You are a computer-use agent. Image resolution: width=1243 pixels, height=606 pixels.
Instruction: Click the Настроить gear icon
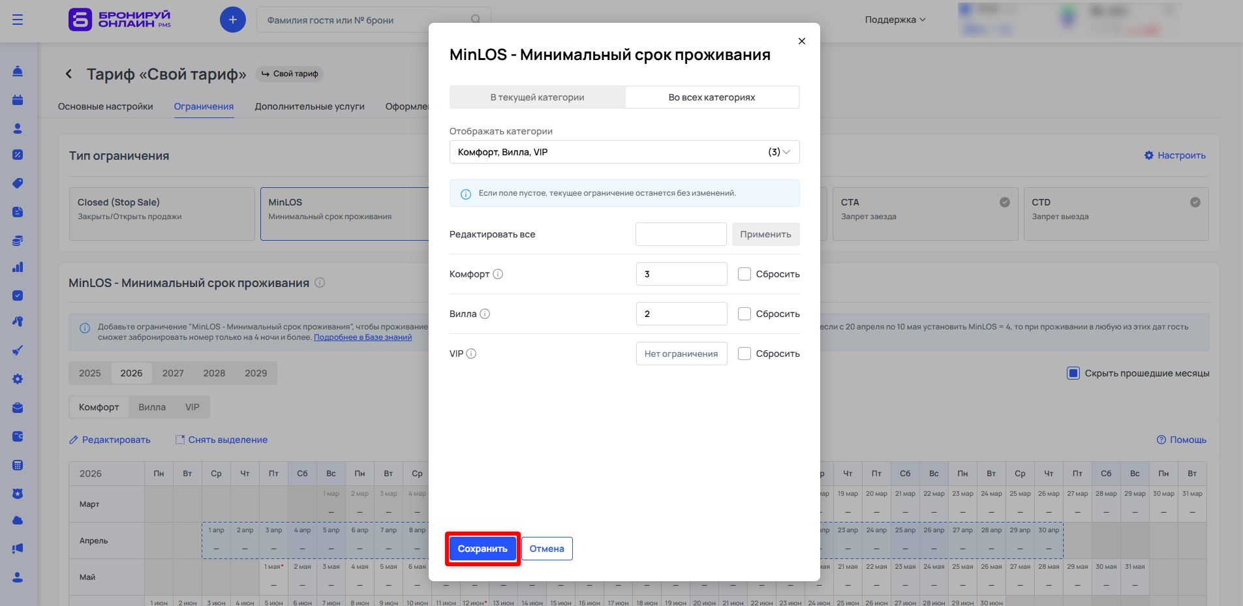[x=1149, y=155]
